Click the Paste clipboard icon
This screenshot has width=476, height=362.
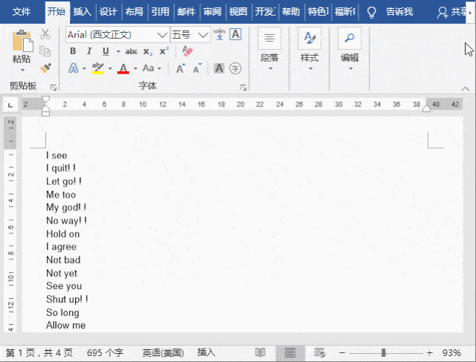22,41
